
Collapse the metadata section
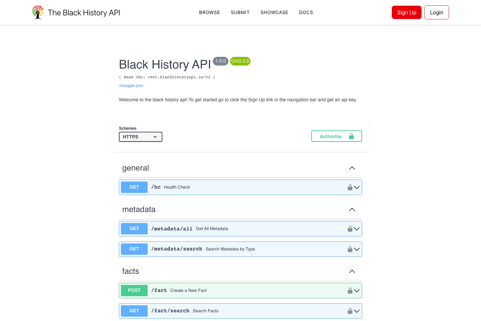[352, 209]
